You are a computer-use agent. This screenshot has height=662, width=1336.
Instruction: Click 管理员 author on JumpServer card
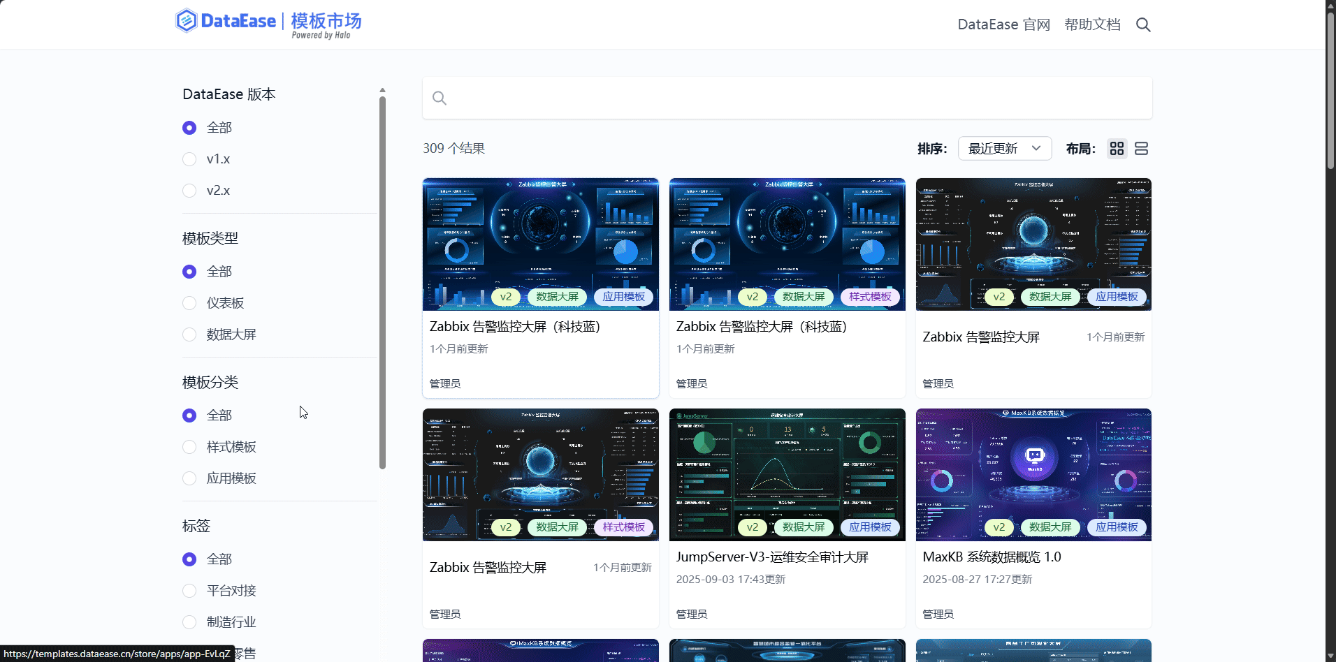(692, 615)
